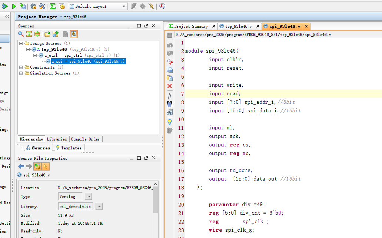Toggle the highlighted download-arrow Sources toolbar button
Viewport: 382px width, 238px height.
pyautogui.click(x=74, y=34)
